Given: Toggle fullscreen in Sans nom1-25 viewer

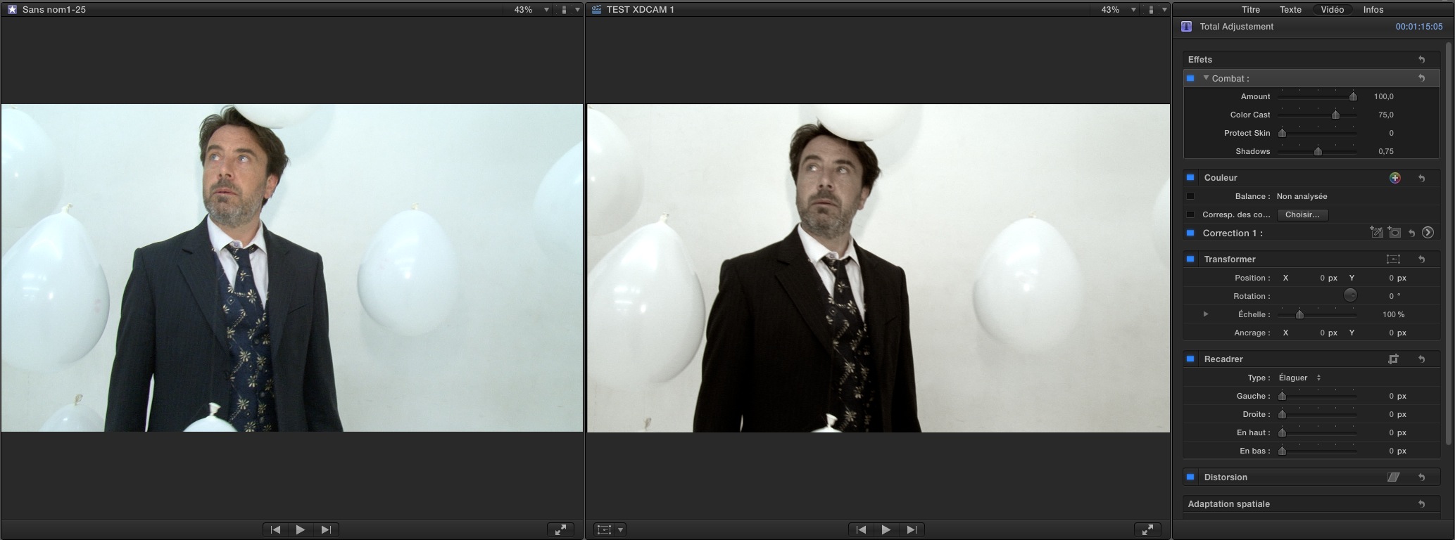Looking at the screenshot, I should tap(560, 529).
